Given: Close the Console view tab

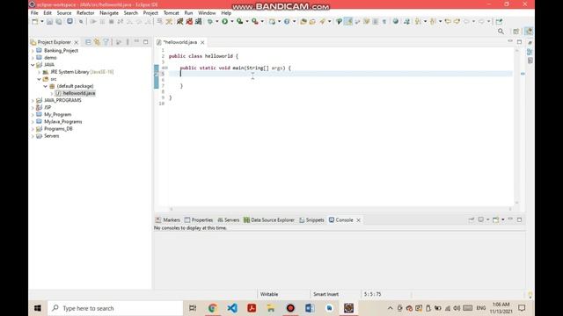Looking at the screenshot, I should [x=358, y=220].
